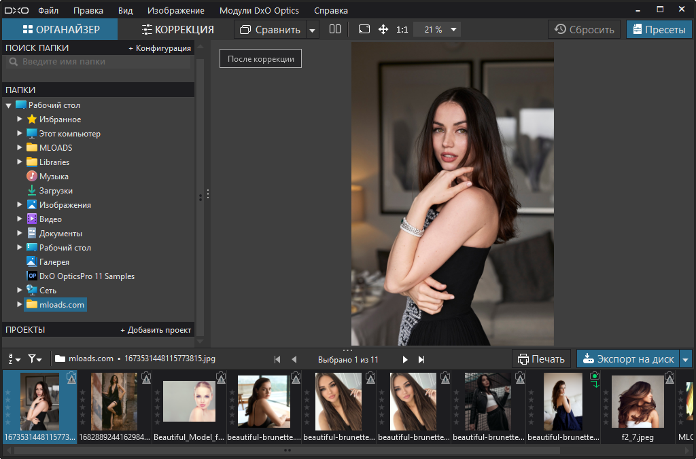This screenshot has height=459, width=696.
Task: Open the Файл menu
Action: tap(48, 10)
